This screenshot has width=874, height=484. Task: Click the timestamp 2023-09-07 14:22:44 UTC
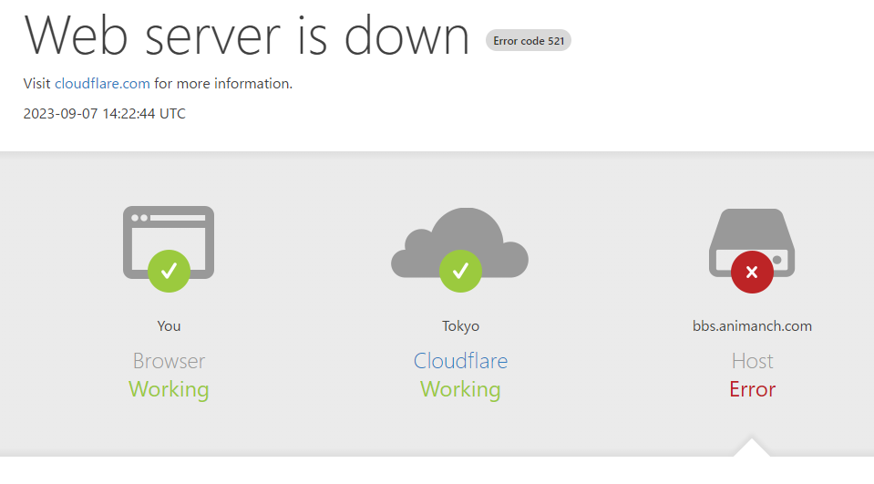tap(104, 114)
